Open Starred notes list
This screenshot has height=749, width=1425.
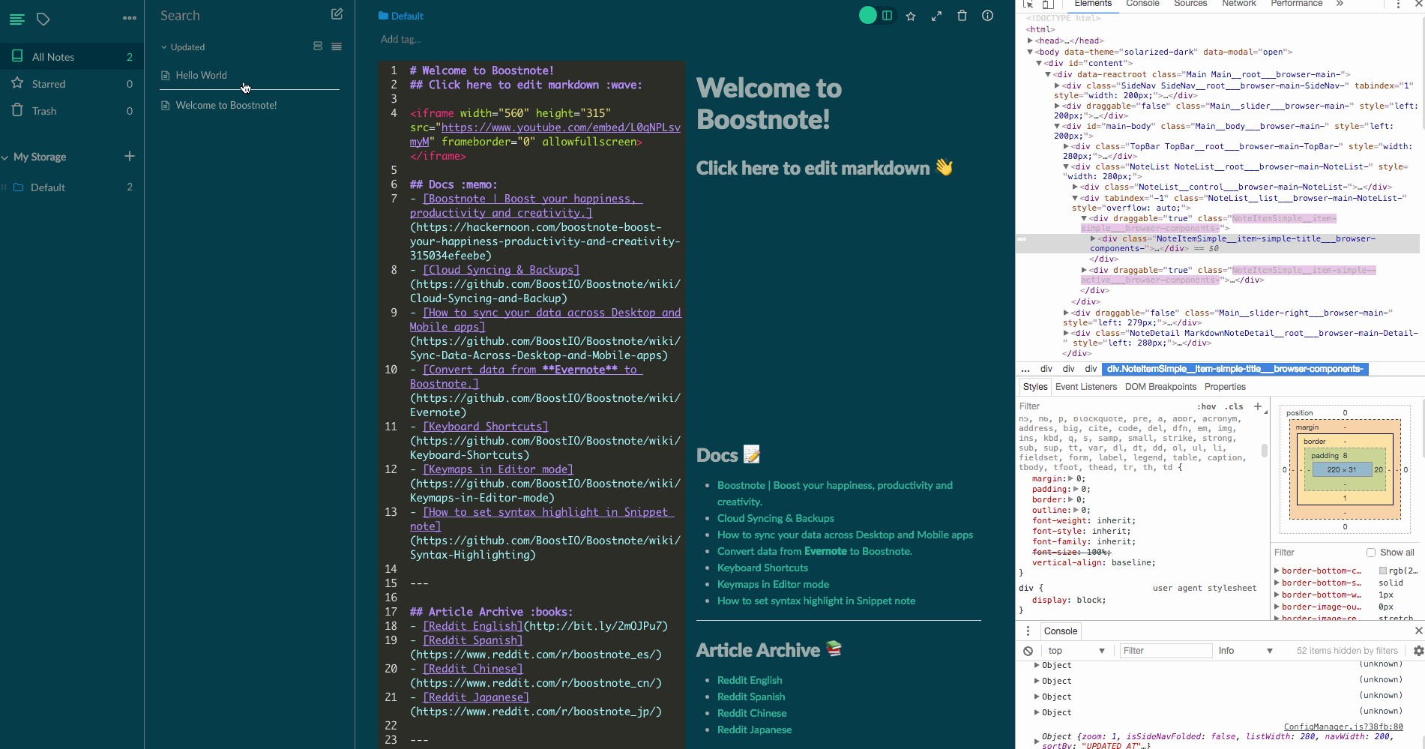[x=72, y=84]
